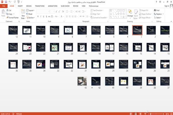Switch to the SLIDE SHOW tab
The height and width of the screenshot is (115, 173).
tap(65, 6)
